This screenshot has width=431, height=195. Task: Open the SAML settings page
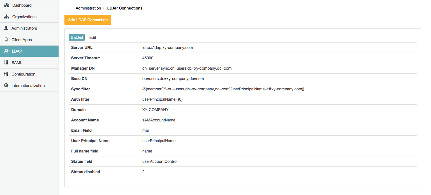coord(17,63)
